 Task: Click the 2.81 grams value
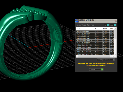(x=97, y=50)
